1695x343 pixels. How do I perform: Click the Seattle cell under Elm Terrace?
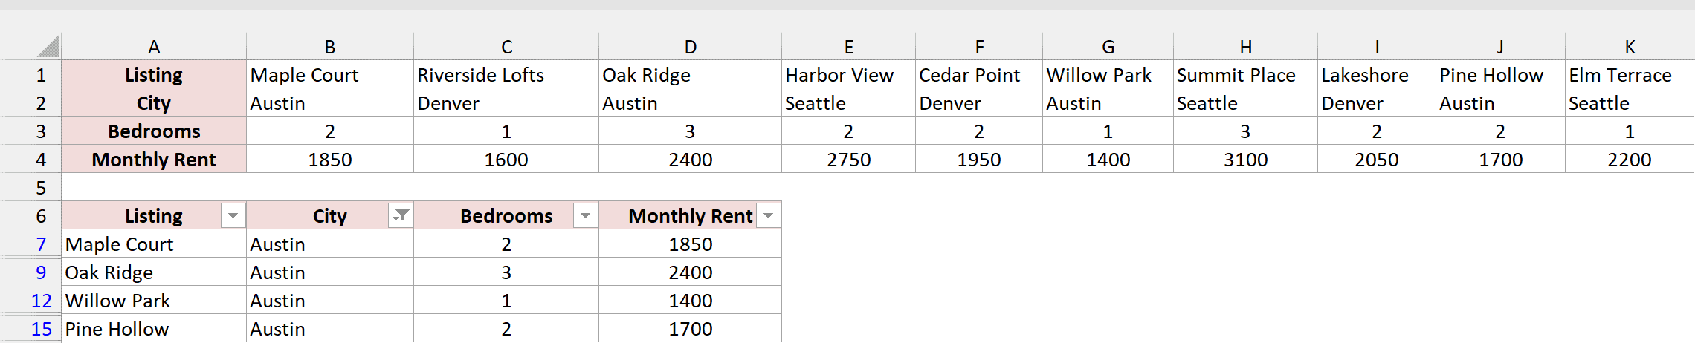(x=1630, y=102)
